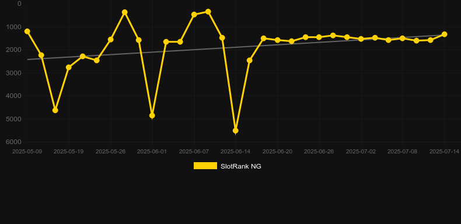Select the data point above 2025-07-08 label
This screenshot has height=224, width=461.
403,38
